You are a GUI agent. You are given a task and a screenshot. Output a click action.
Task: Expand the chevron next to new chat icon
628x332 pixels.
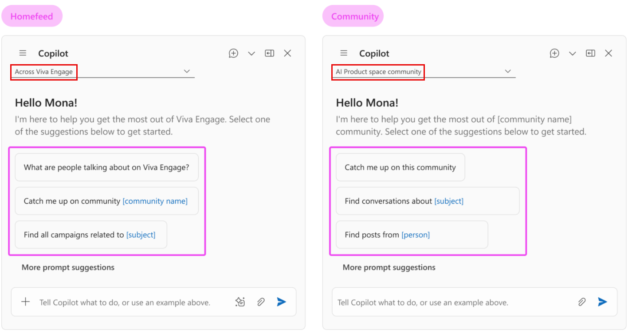251,53
